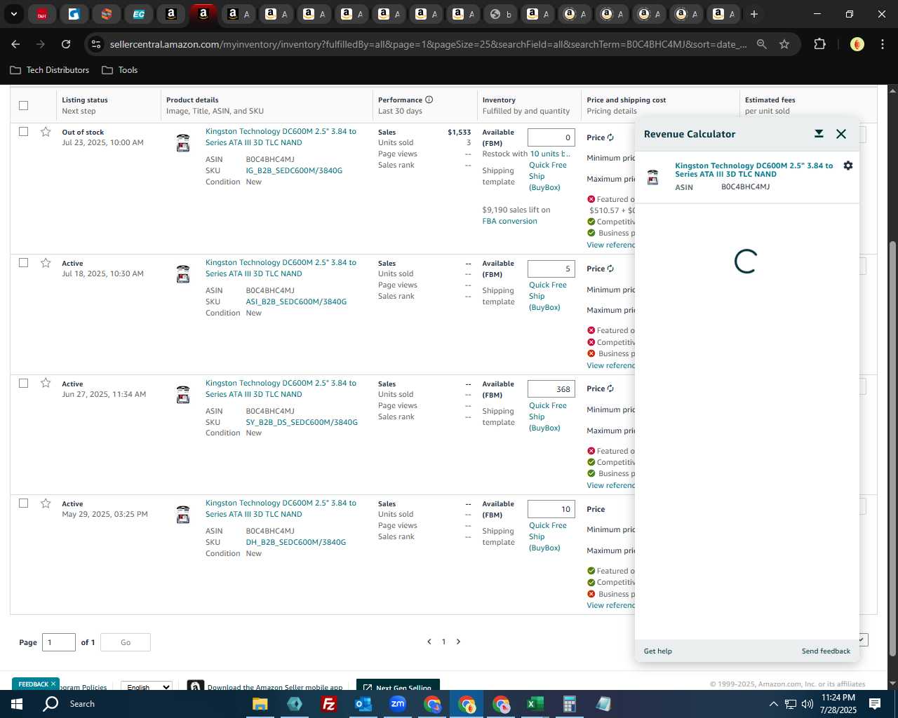Click FBA conversion link
Image resolution: width=898 pixels, height=718 pixels.
pos(509,221)
